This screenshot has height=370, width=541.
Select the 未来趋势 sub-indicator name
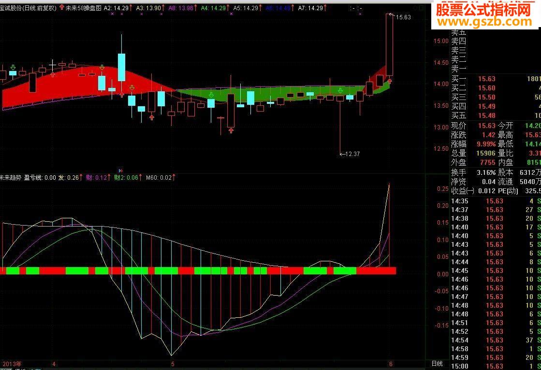click(x=10, y=178)
